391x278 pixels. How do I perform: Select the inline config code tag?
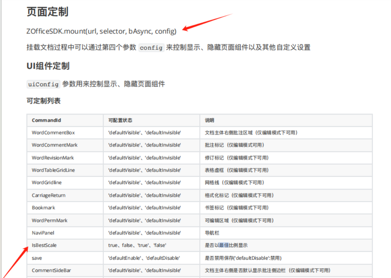point(151,47)
